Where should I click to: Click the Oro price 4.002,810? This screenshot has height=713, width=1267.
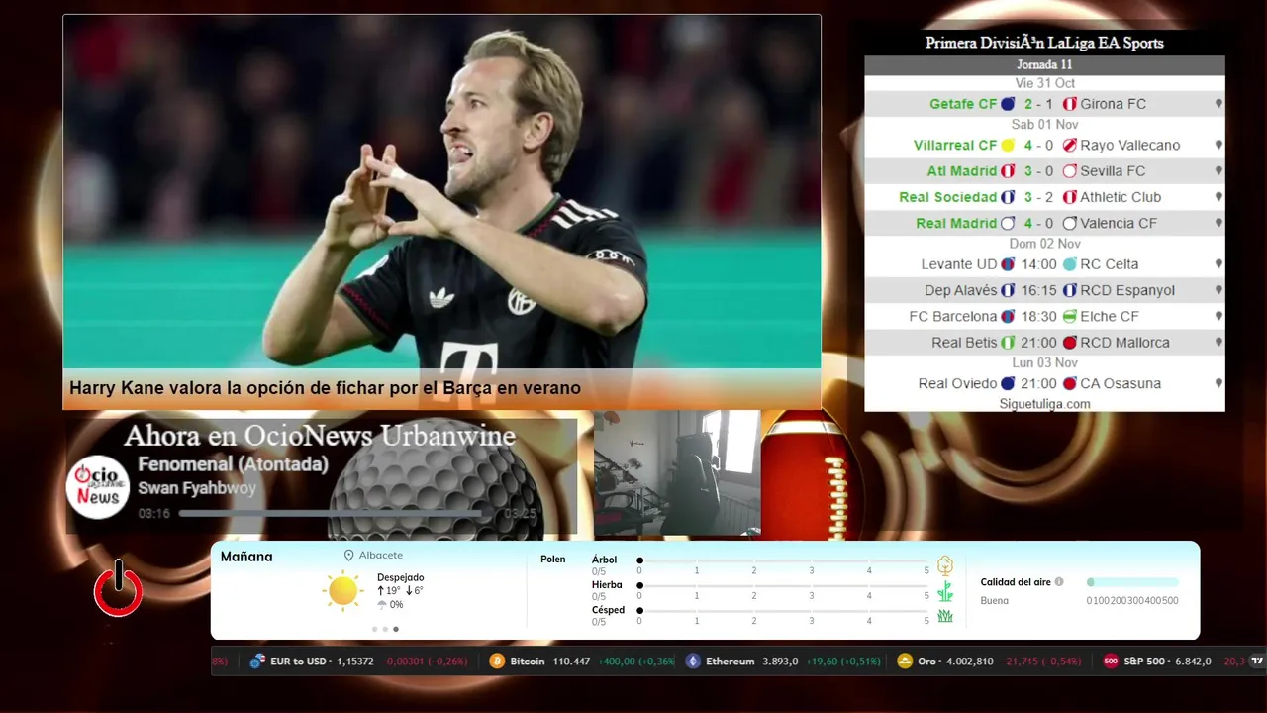968,662
